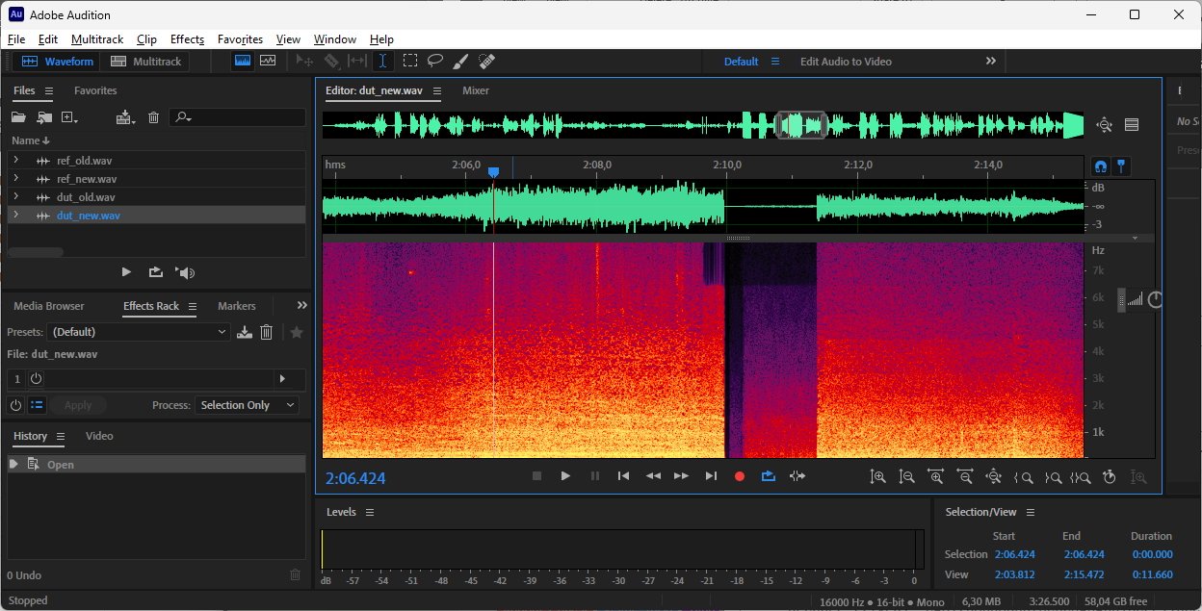This screenshot has height=611, width=1202.
Task: Click the files search input field
Action: click(246, 117)
